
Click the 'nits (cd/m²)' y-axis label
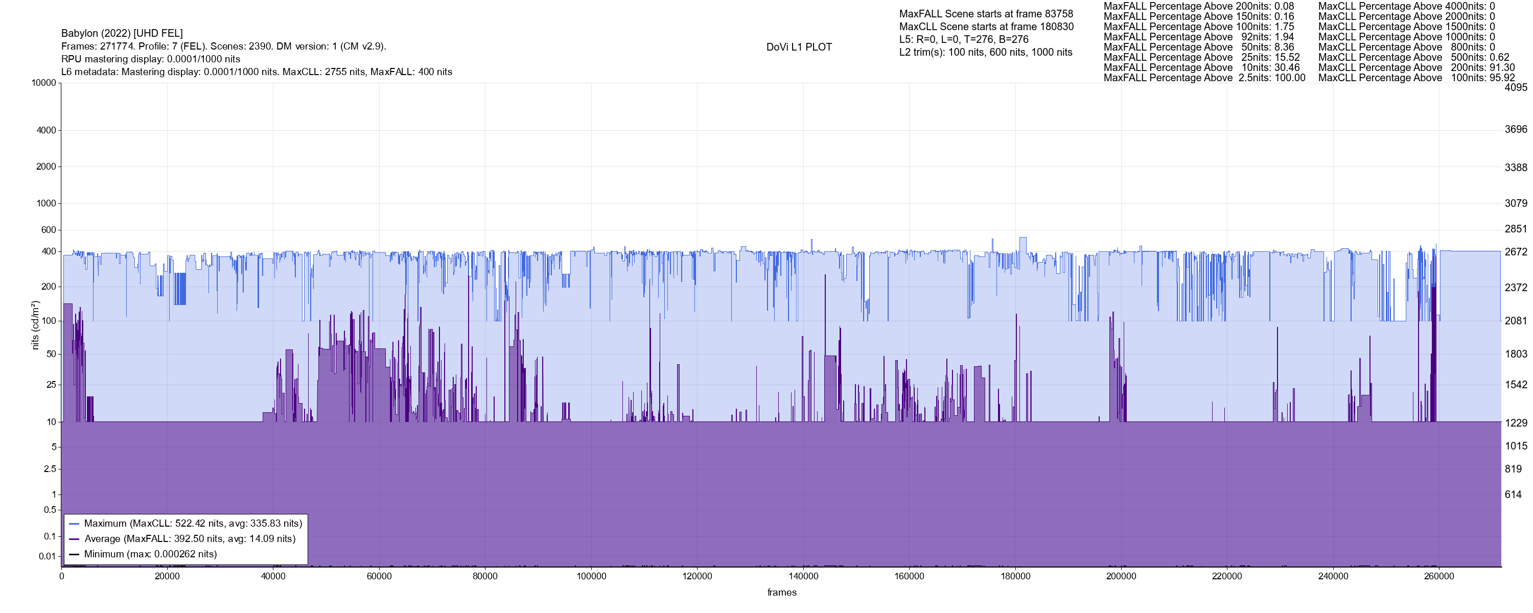tap(35, 325)
